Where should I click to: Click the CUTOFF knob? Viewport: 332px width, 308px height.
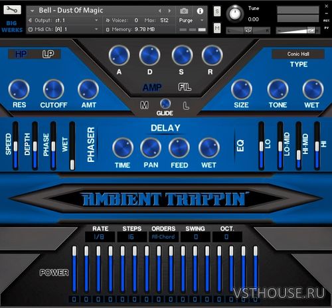(53, 90)
